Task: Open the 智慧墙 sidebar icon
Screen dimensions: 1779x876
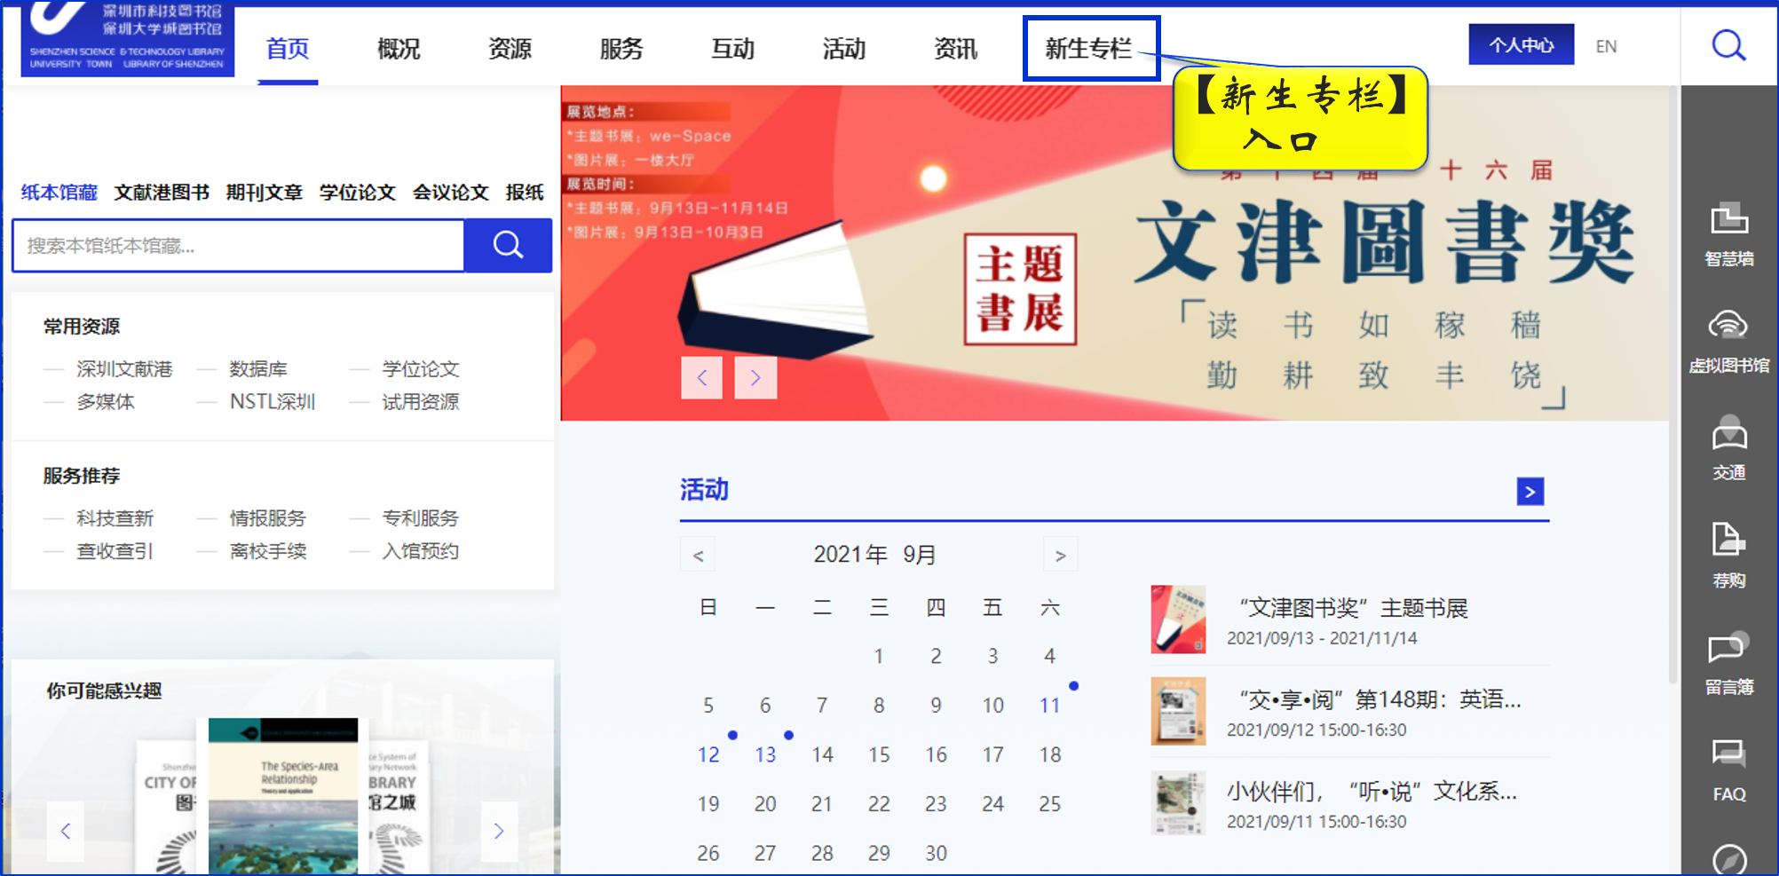Action: pyautogui.click(x=1728, y=233)
